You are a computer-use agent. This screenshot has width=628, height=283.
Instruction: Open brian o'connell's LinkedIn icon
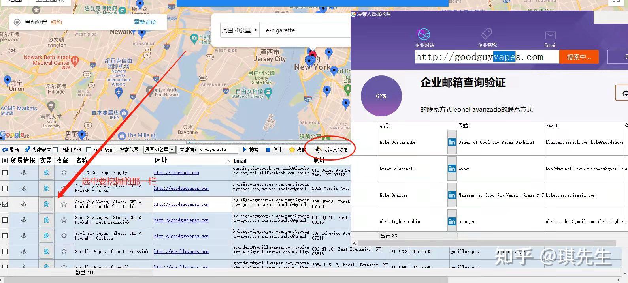point(452,169)
